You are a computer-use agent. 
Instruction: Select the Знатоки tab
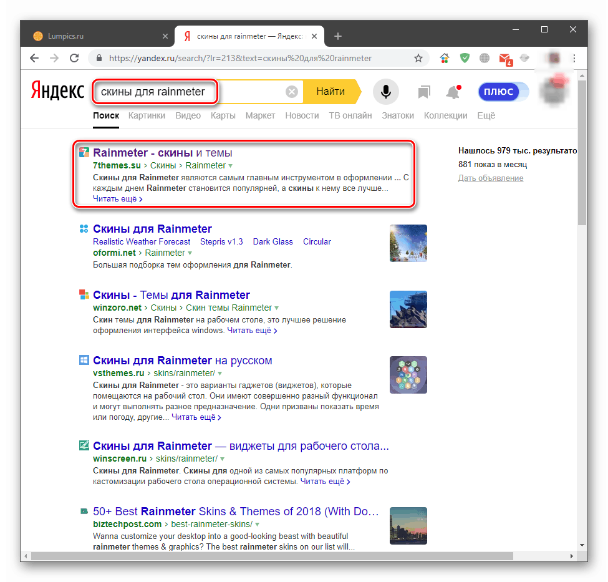pos(398,115)
